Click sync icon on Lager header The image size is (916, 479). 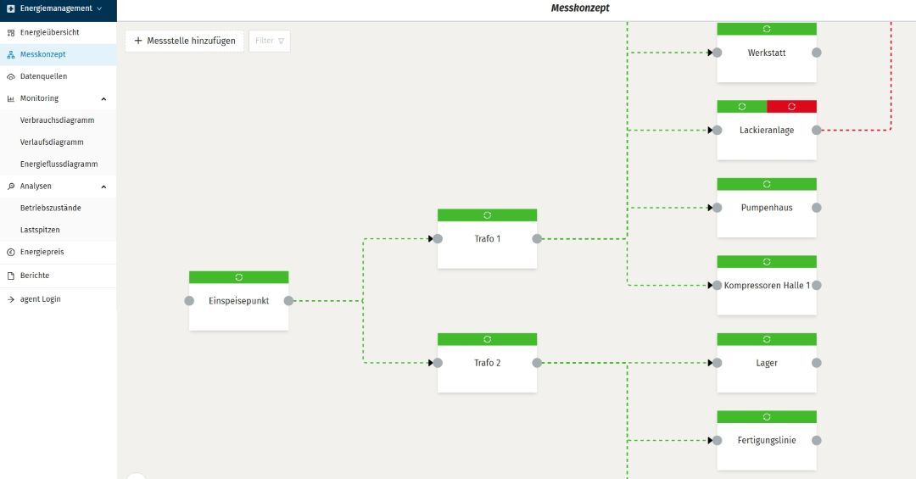tap(767, 339)
